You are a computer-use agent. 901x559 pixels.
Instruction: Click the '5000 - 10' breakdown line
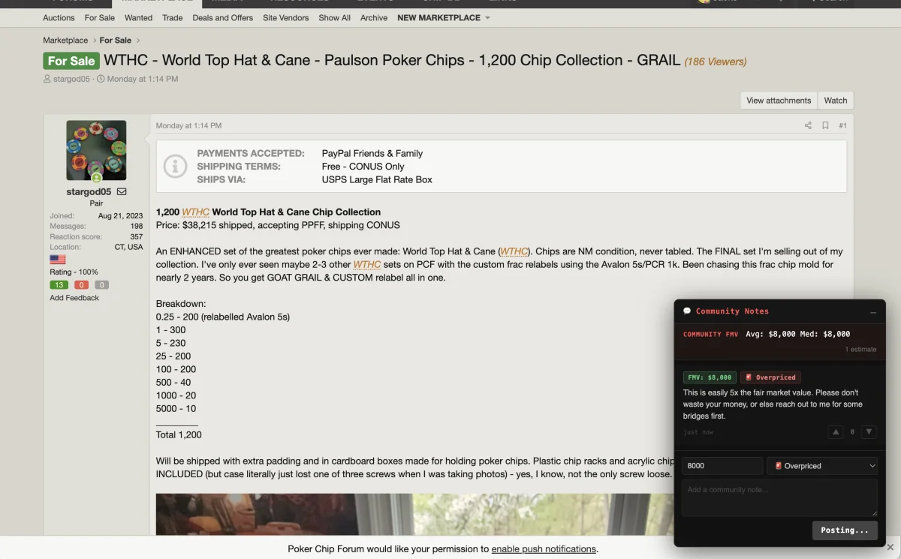[x=176, y=408]
